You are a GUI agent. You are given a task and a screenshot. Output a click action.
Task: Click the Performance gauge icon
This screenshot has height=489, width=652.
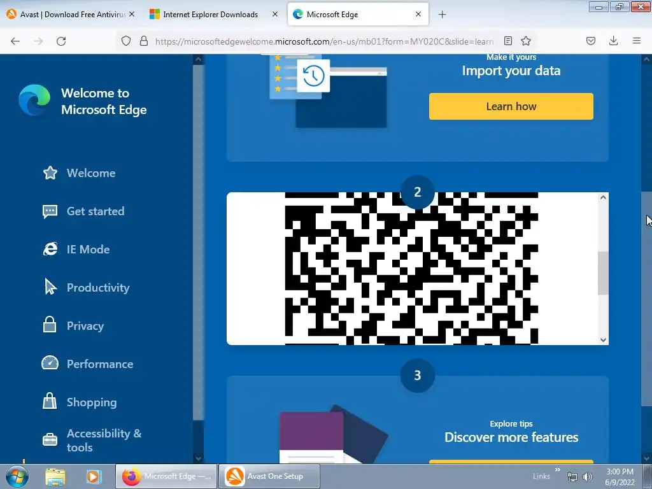(50, 363)
